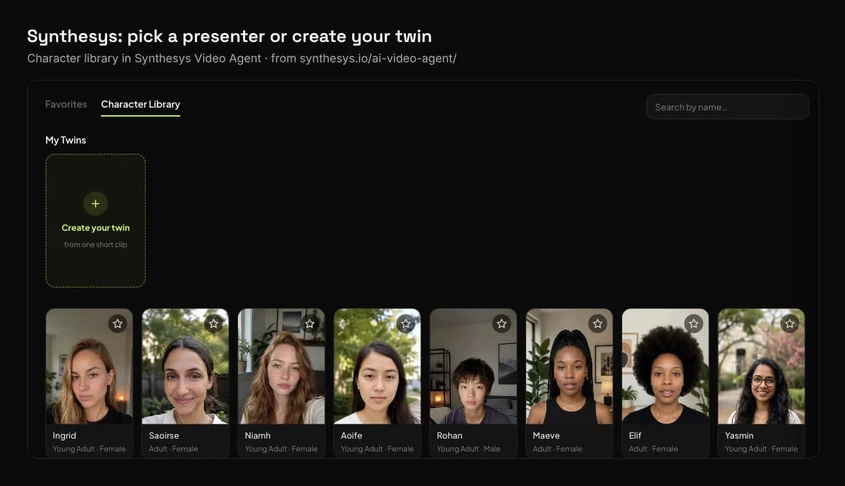Select Ingrid's portrait thumbnail

(x=89, y=366)
